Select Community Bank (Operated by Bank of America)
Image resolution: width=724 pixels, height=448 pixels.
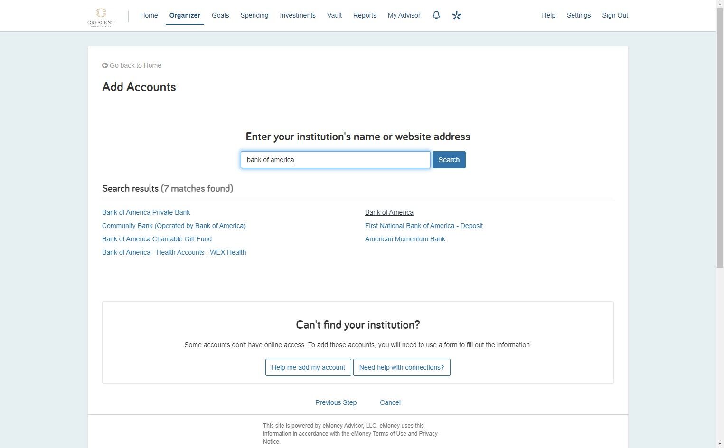pyautogui.click(x=174, y=226)
